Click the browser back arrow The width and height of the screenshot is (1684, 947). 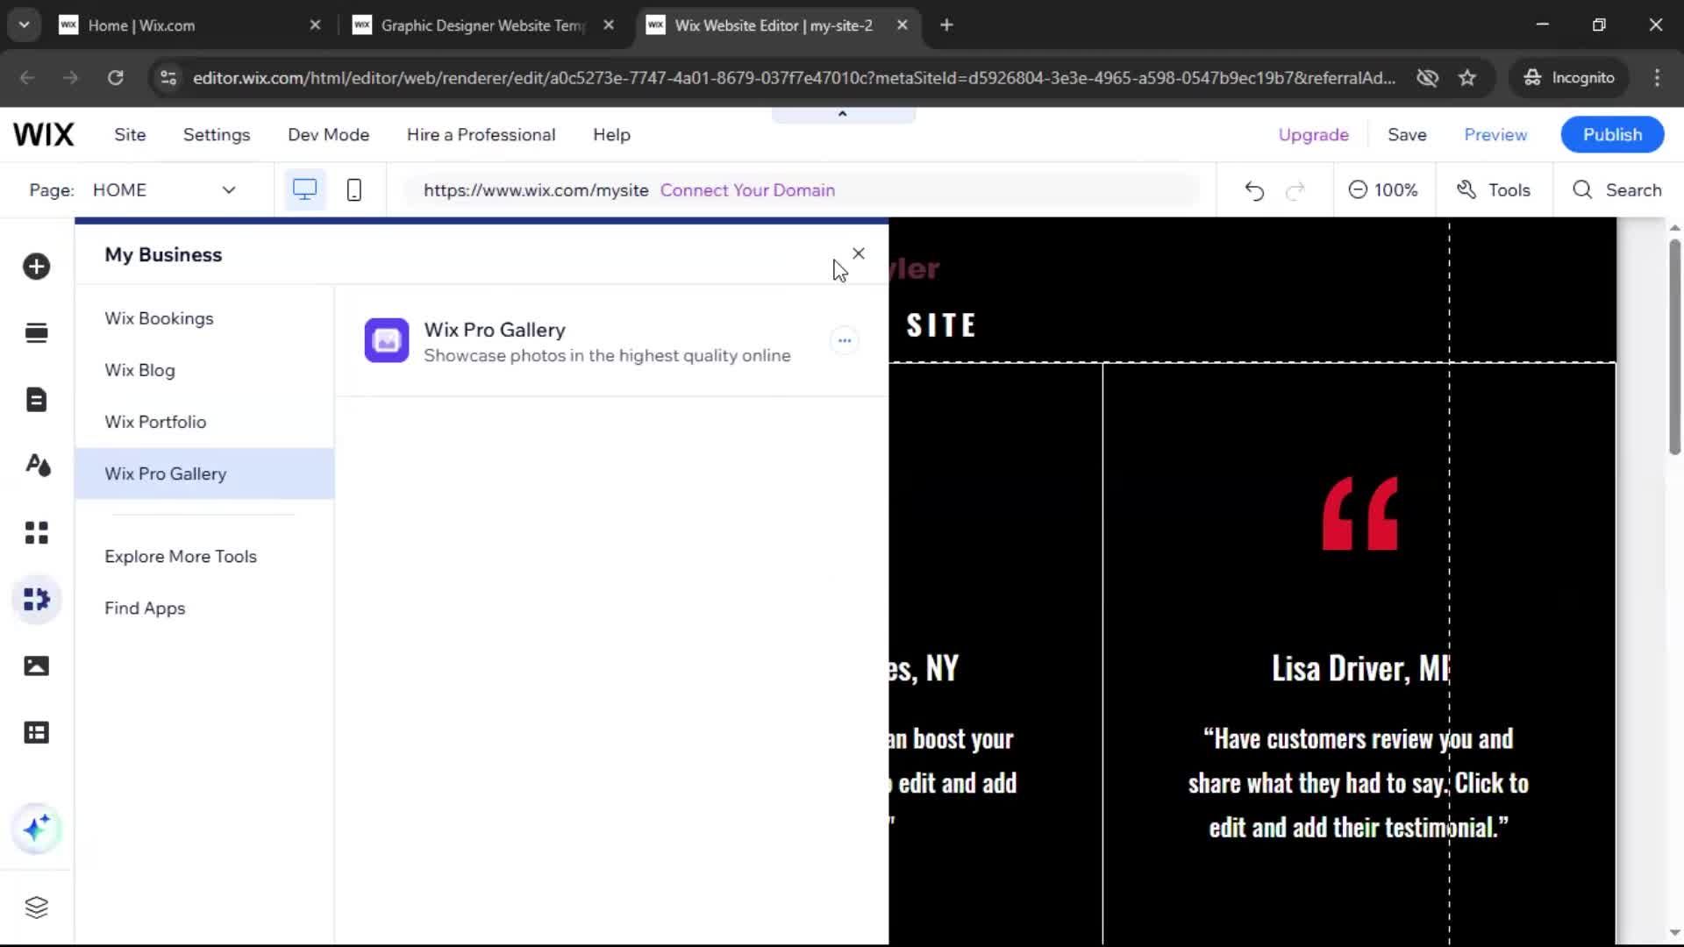pos(27,78)
